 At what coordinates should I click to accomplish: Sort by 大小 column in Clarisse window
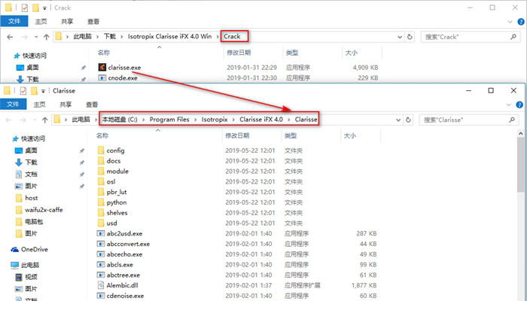click(x=350, y=135)
